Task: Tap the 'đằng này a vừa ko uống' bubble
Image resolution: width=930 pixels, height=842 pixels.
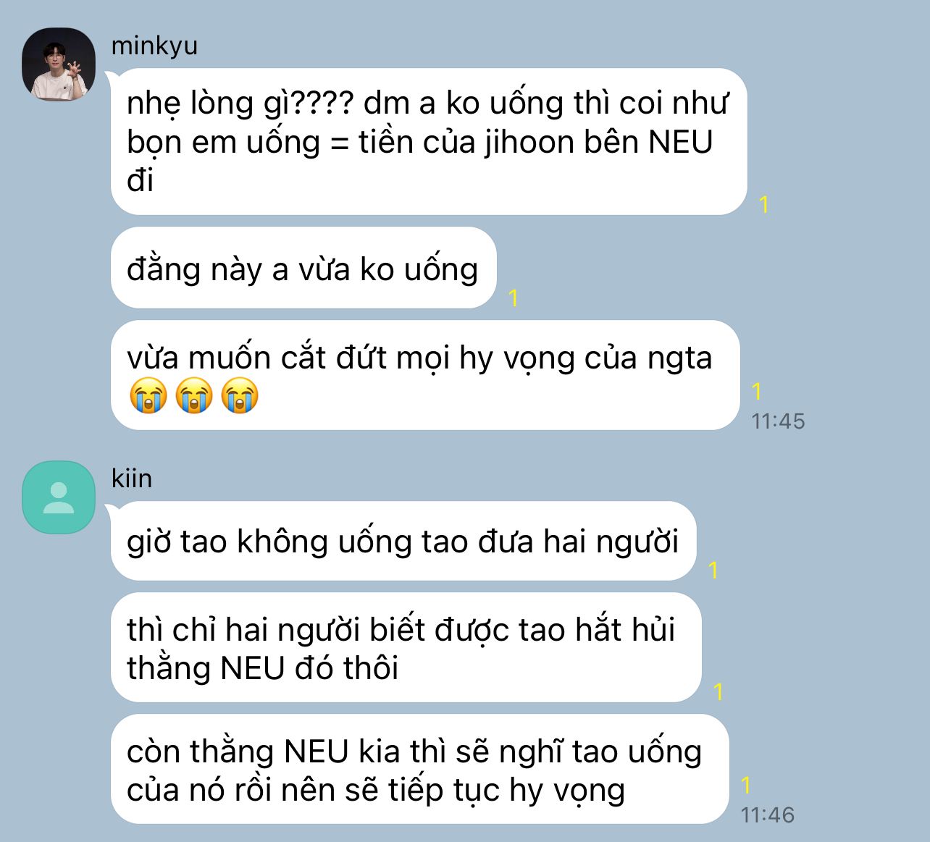Action: (303, 268)
